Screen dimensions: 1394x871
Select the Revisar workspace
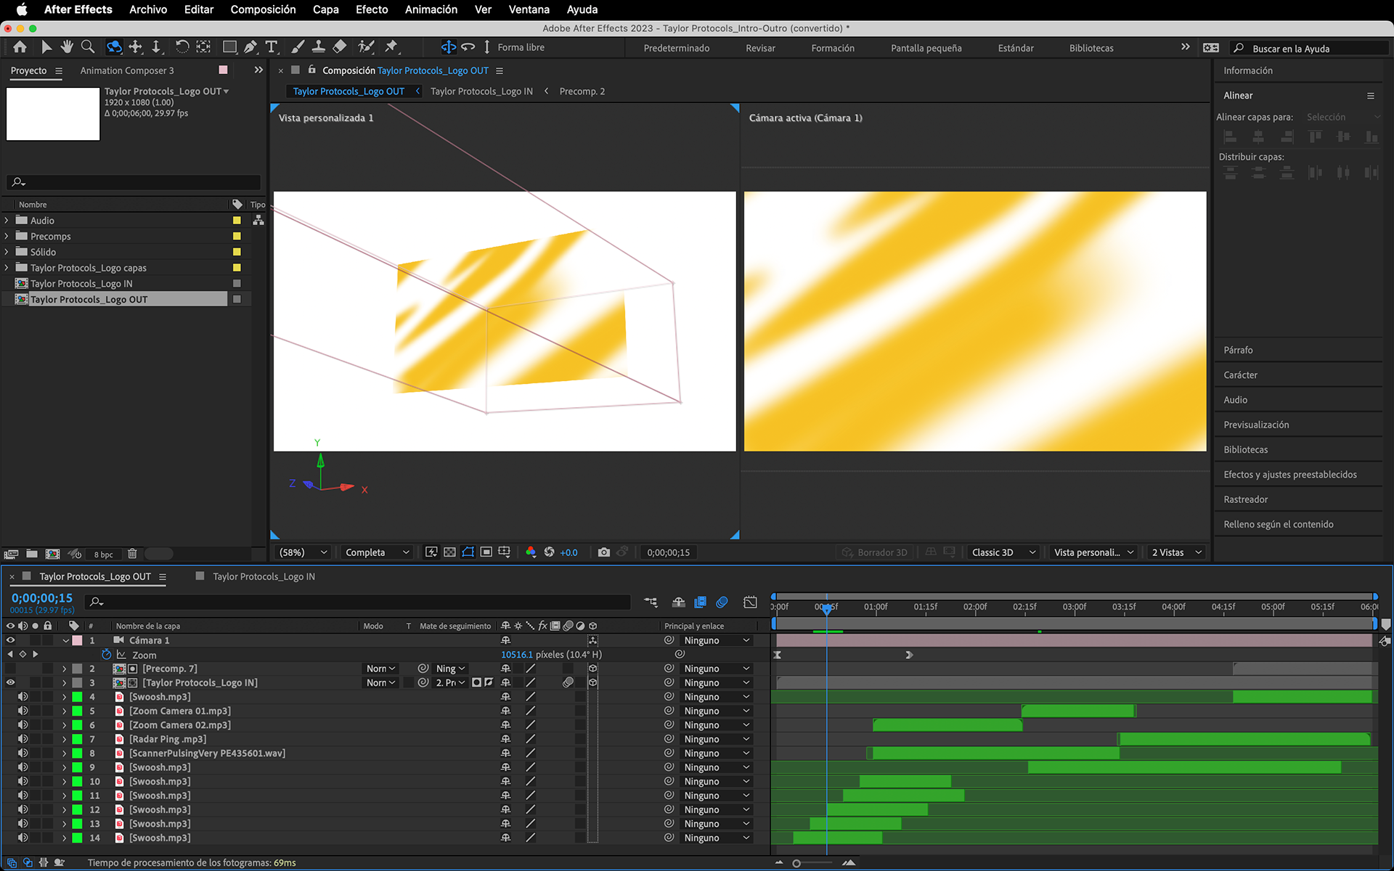(x=760, y=48)
